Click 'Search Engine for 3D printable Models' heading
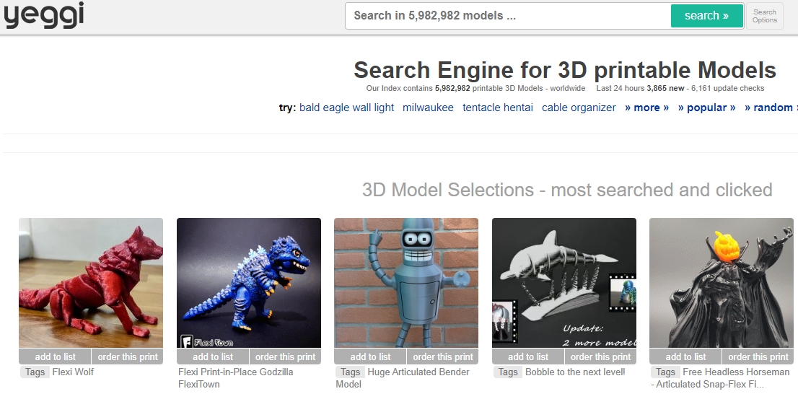798x394 pixels. point(565,70)
